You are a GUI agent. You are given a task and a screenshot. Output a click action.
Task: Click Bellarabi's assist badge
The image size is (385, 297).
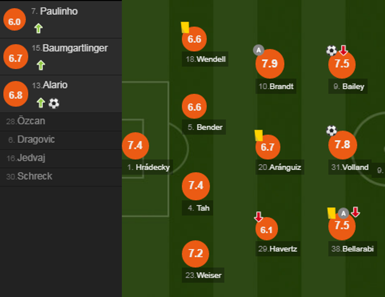tap(343, 213)
